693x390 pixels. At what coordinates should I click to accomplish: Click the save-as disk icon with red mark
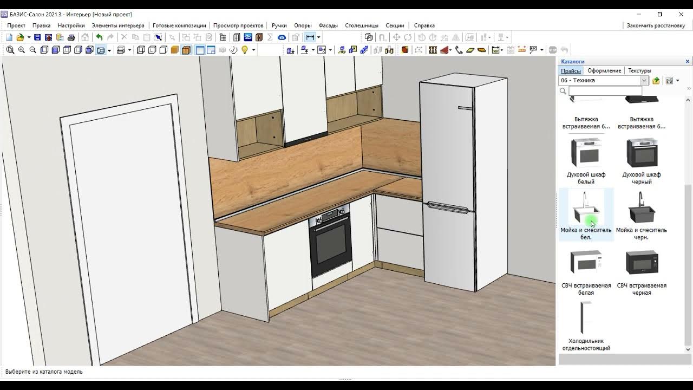[x=48, y=37]
